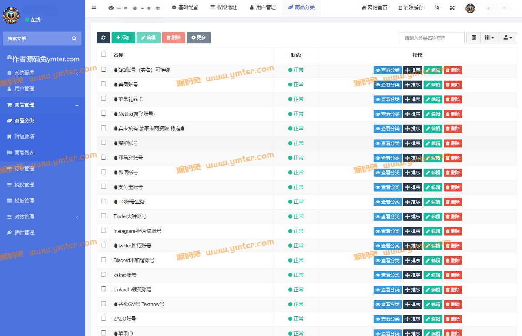The image size is (522, 336).
Task: Expand the 系统配置 sidebar menu
Action: [x=43, y=73]
